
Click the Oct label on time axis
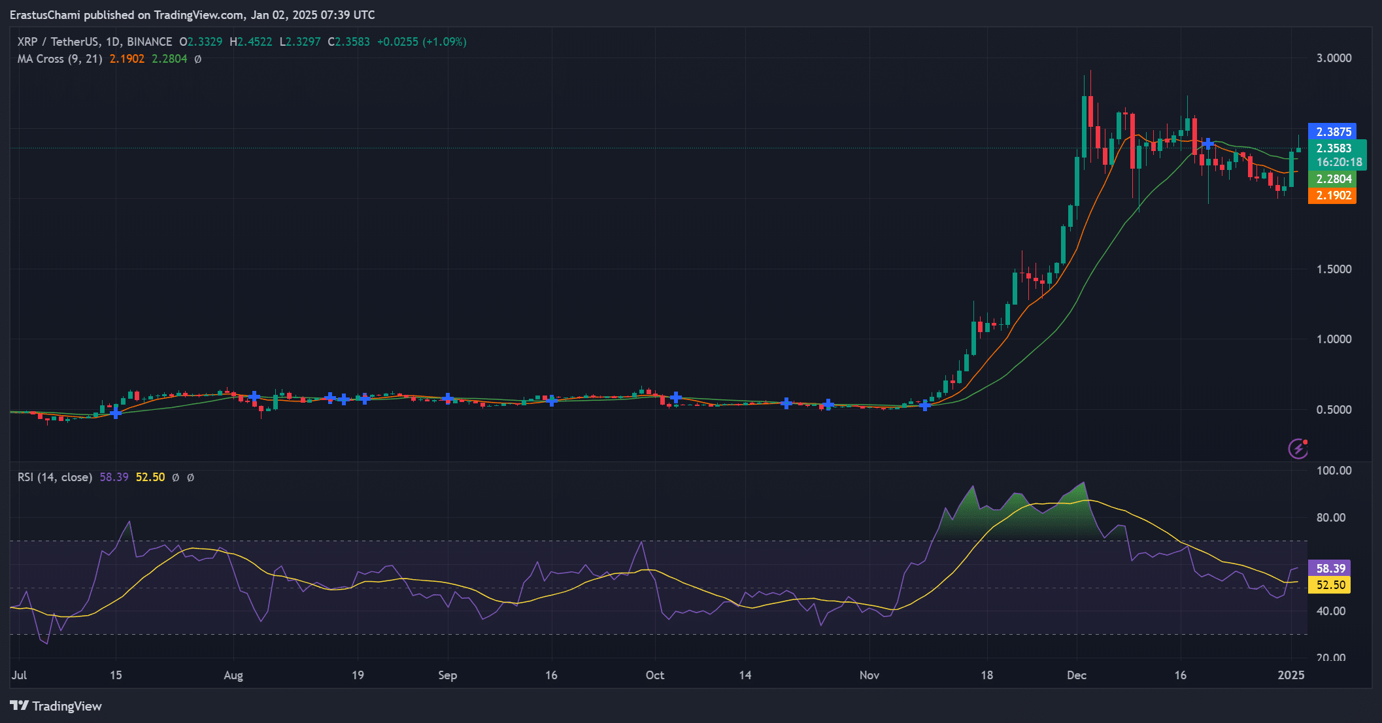pos(655,675)
